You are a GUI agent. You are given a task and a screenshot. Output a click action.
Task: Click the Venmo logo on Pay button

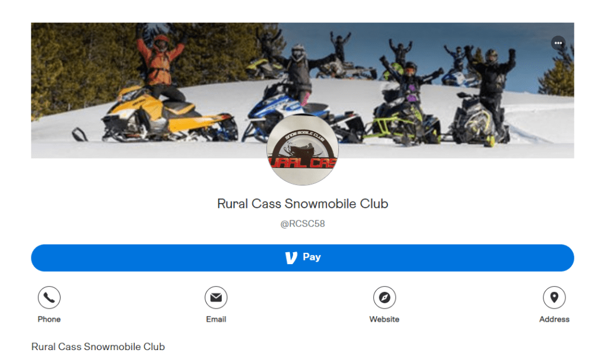click(291, 258)
